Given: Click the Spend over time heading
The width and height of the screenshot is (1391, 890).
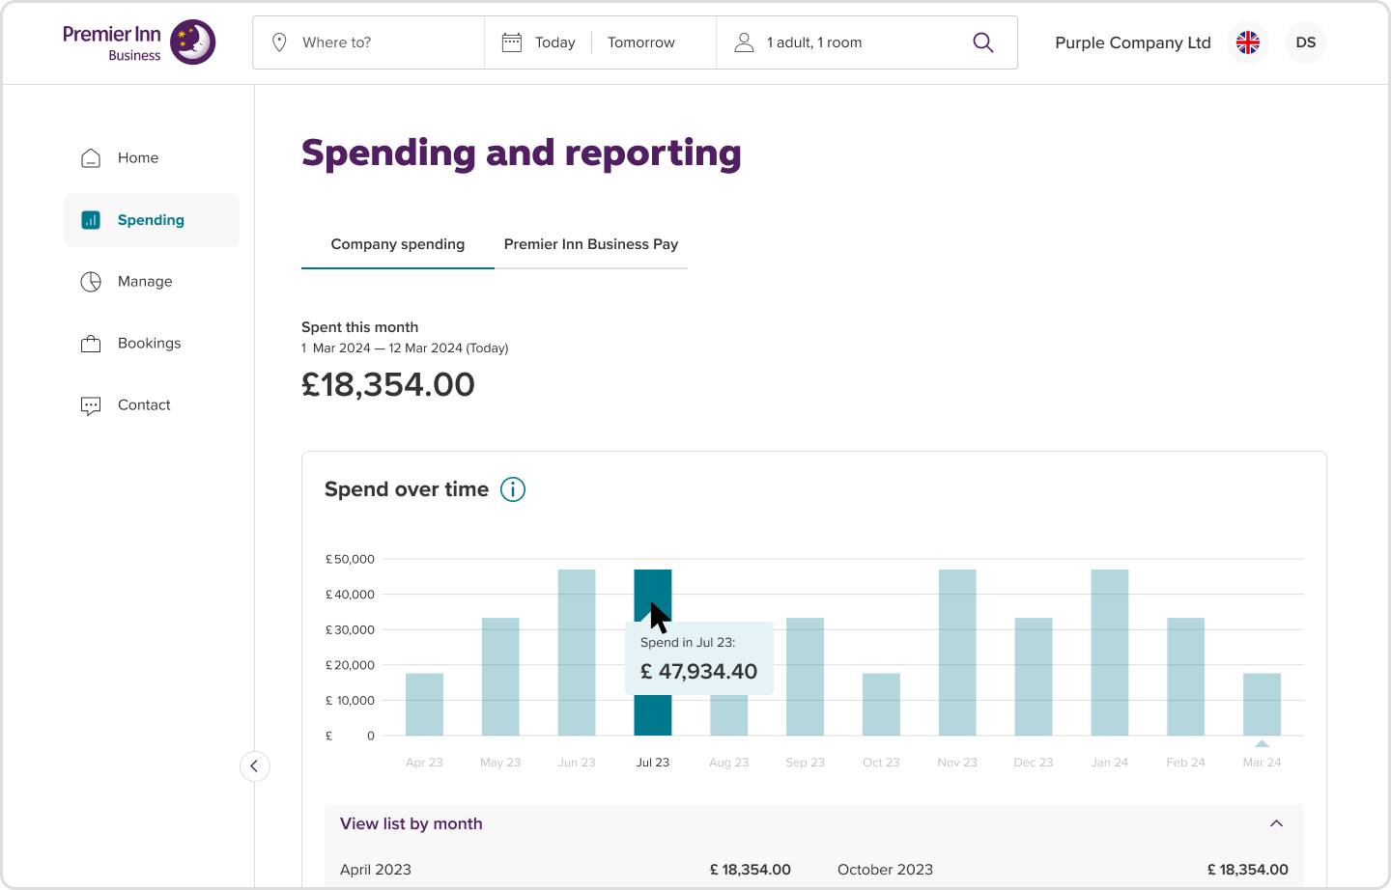Looking at the screenshot, I should tap(407, 489).
